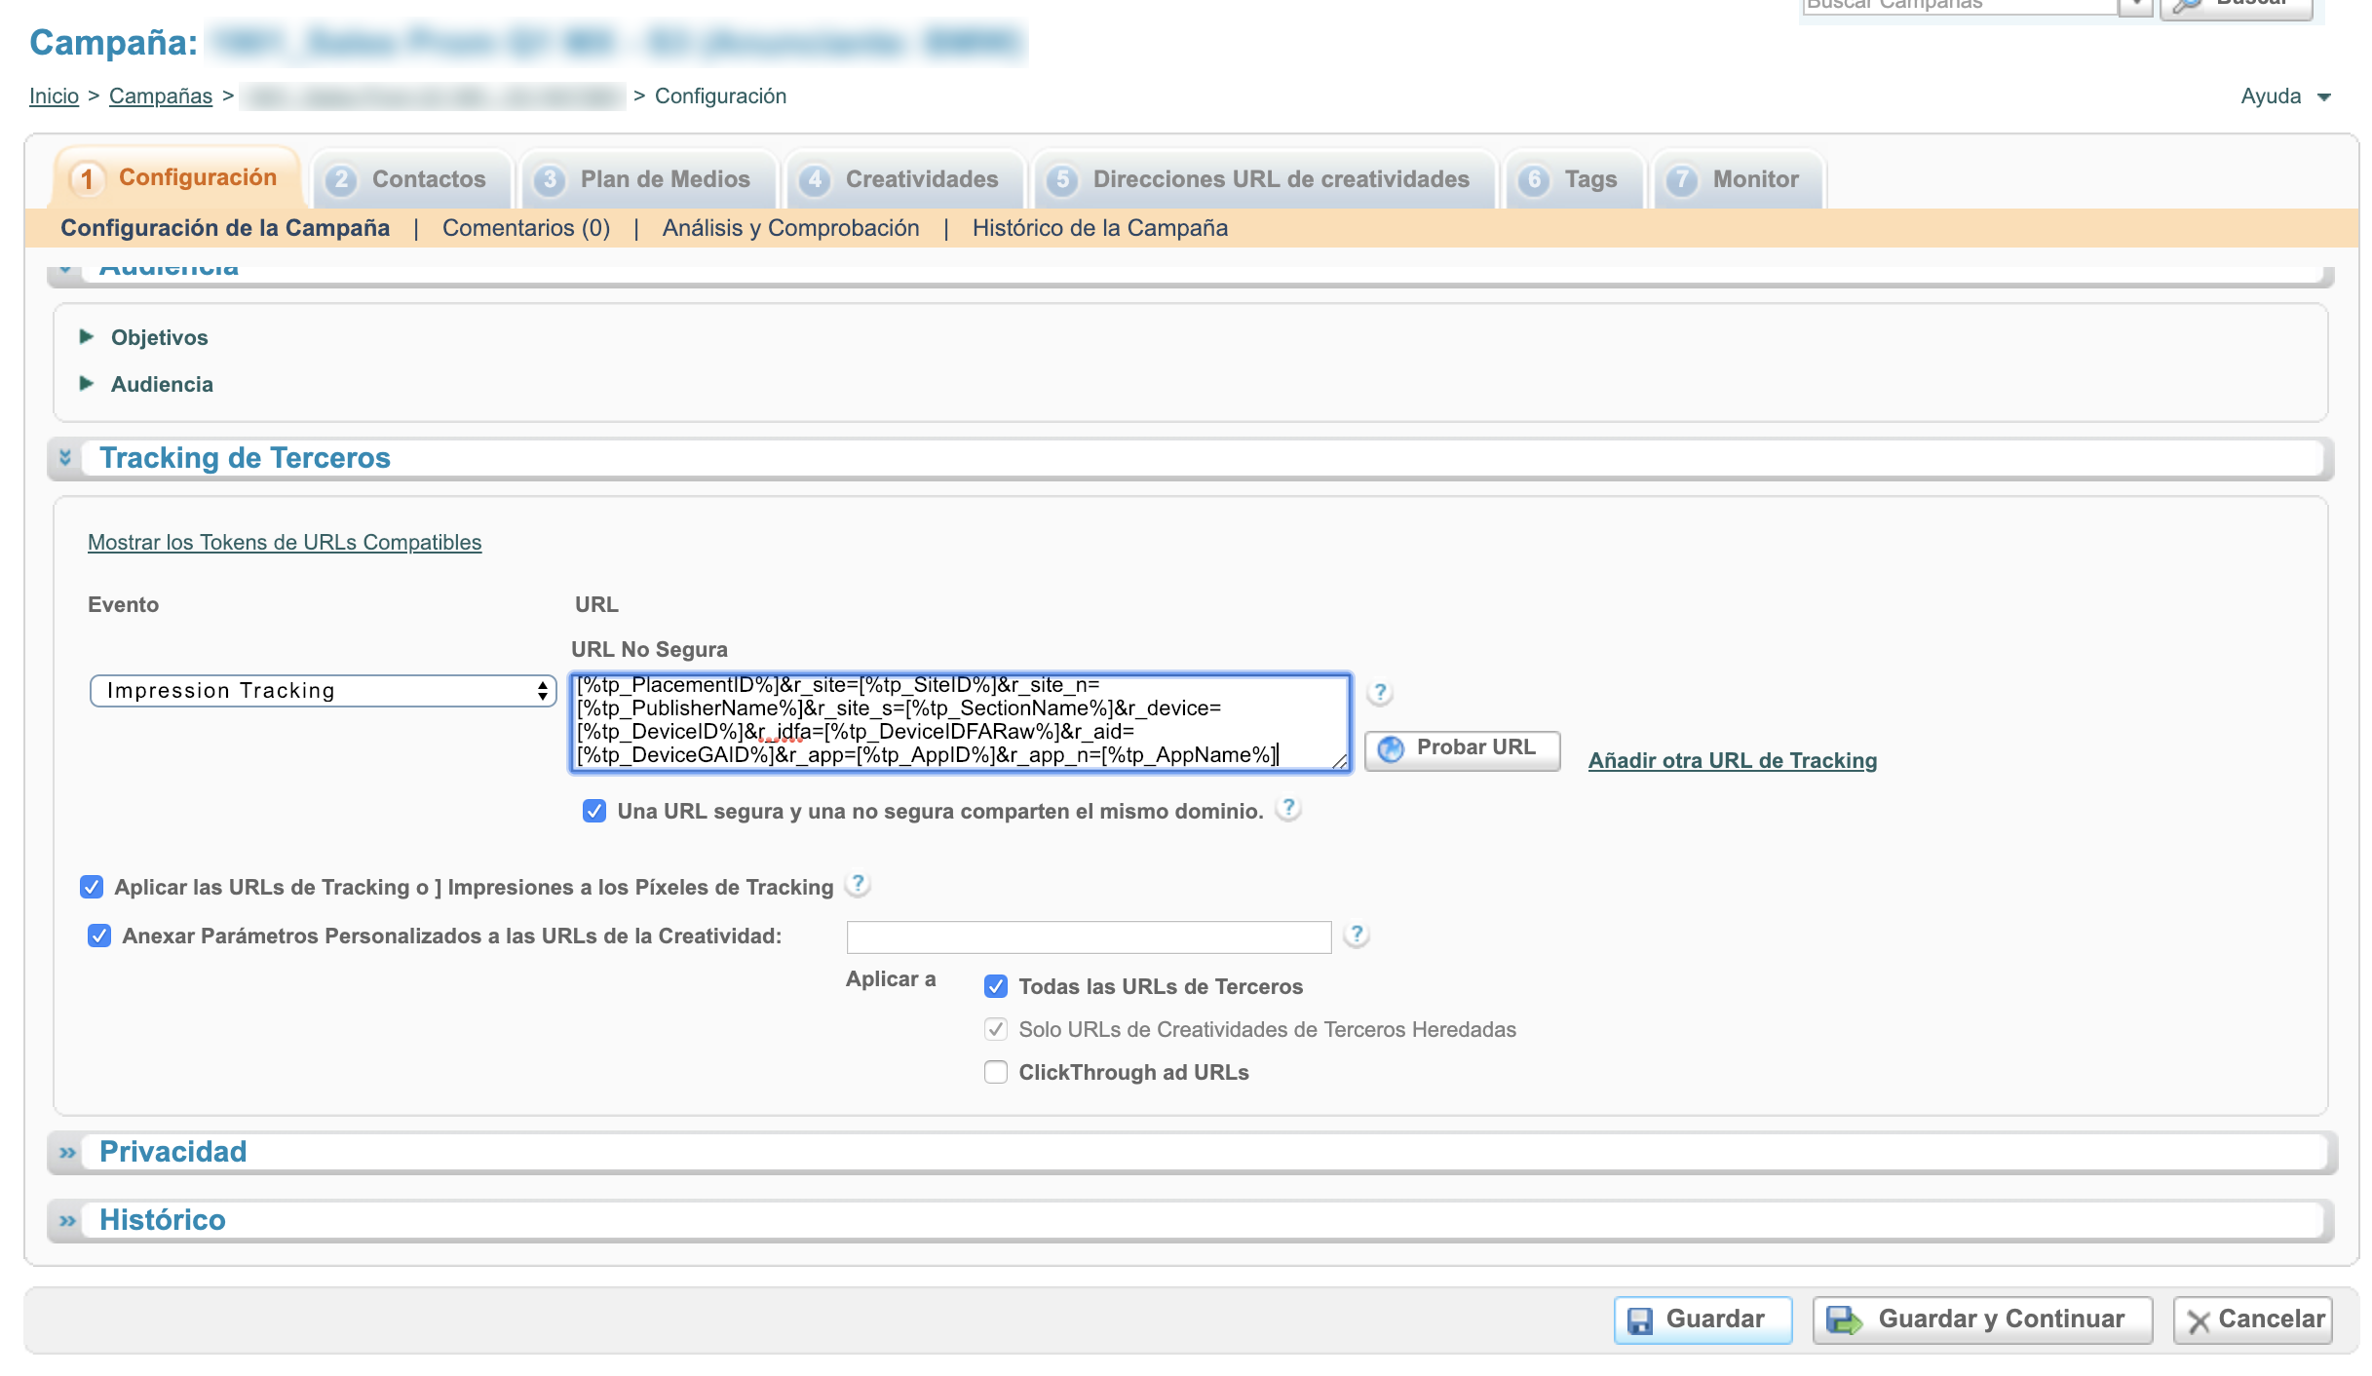The width and height of the screenshot is (2372, 1376).
Task: Click the Guardar button
Action: [x=1703, y=1320]
